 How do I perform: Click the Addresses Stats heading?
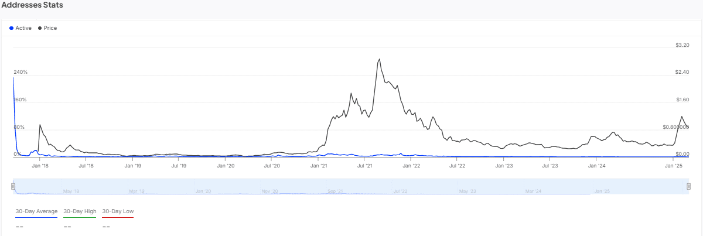click(x=32, y=5)
